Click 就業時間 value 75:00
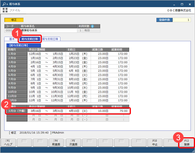Viewport: 195px width, 153px height. click(124, 111)
